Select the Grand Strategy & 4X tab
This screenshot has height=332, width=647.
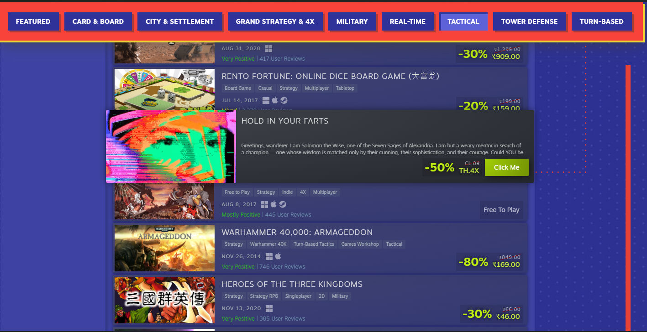tap(275, 21)
